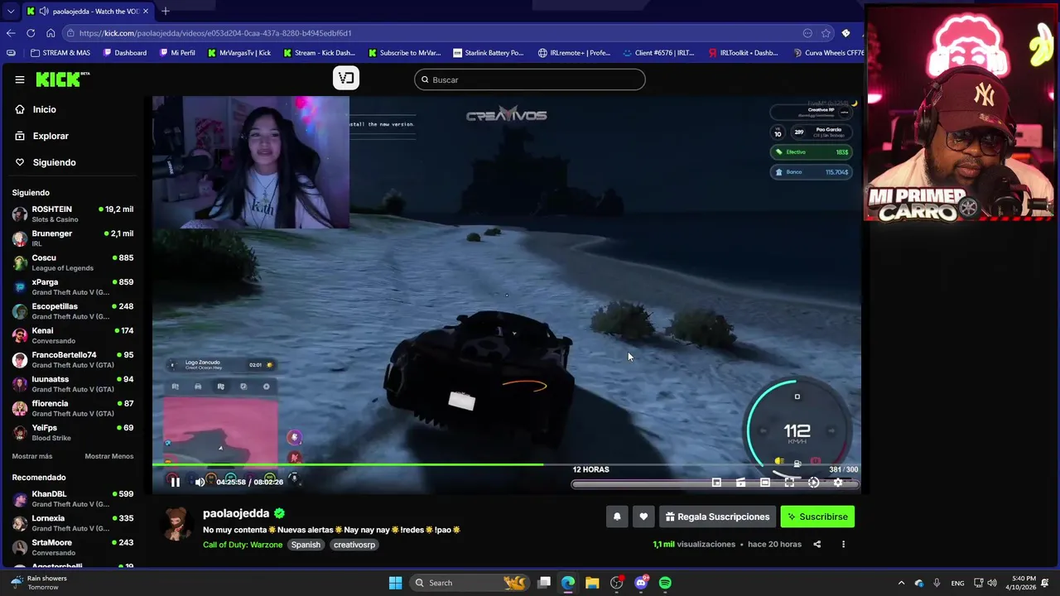Toggle the Kick sidebar hamburger menu
Screen dimensions: 1060x596
(x=19, y=79)
